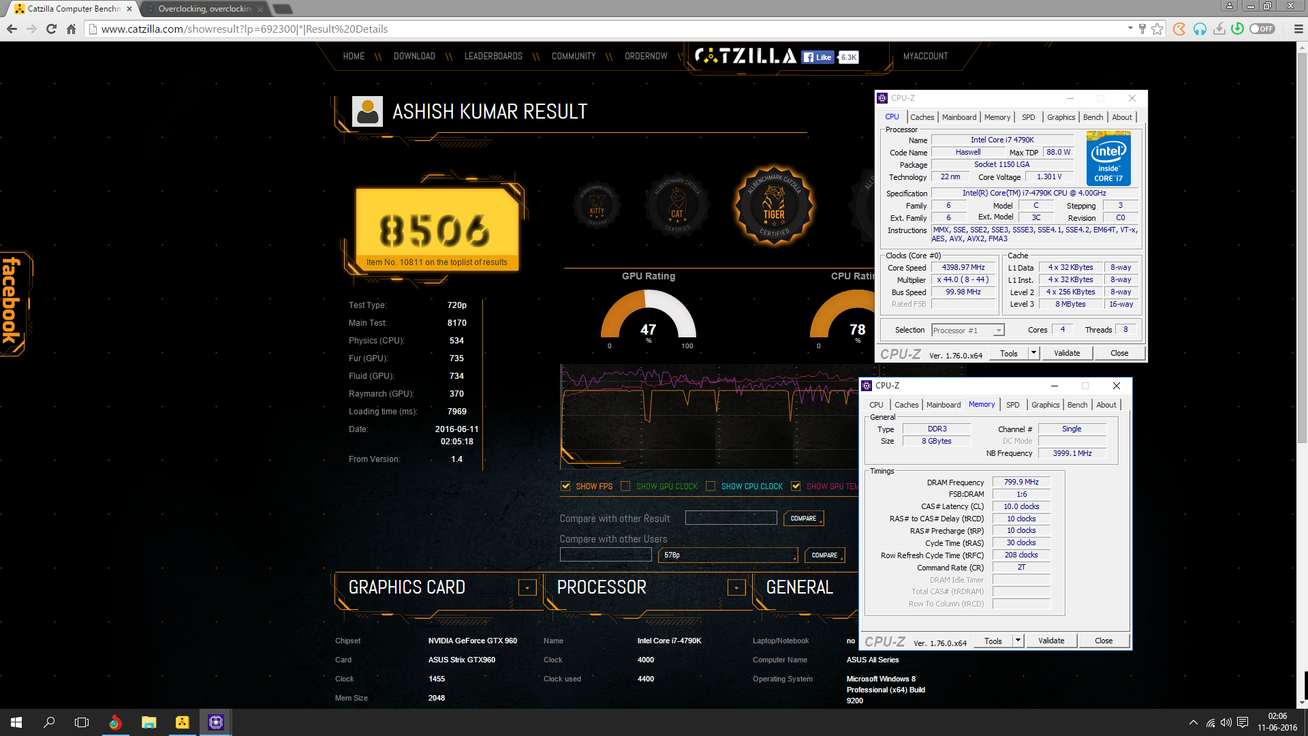Viewport: 1308px width, 736px height.
Task: Open the 576p compare resolution dropdown
Action: (729, 555)
